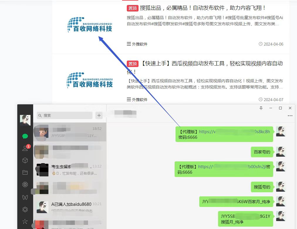Image resolution: width=297 pixels, height=229 pixels.
Task: Click the link ending in 0s8kc8h
Action: [x=234, y=132]
